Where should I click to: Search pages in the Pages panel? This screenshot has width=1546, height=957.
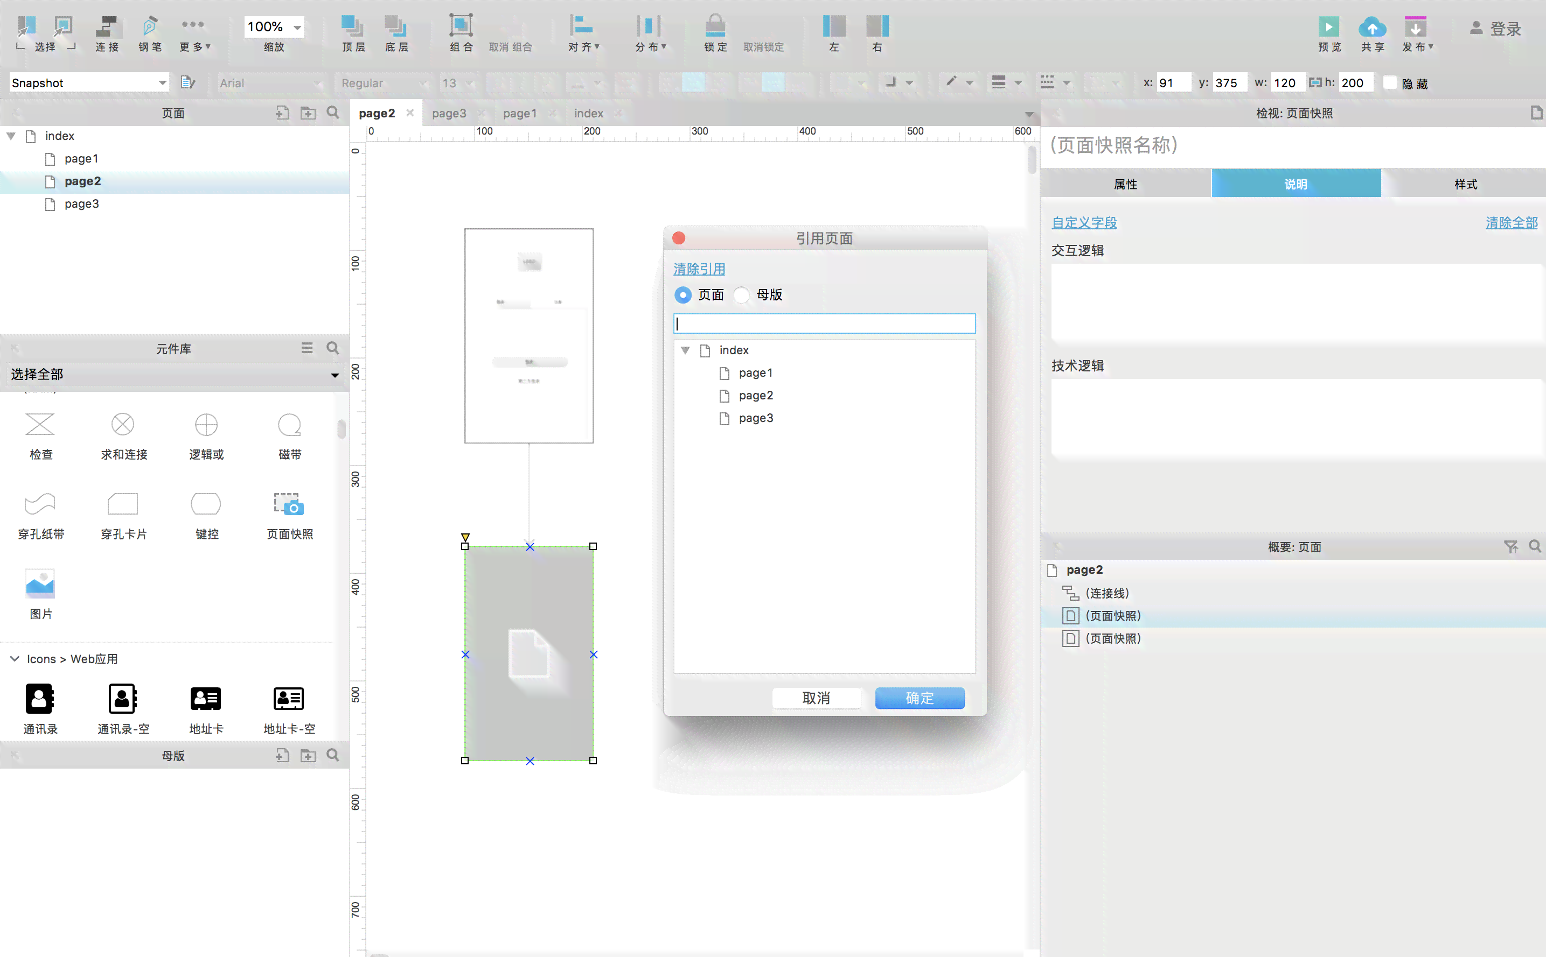tap(332, 112)
